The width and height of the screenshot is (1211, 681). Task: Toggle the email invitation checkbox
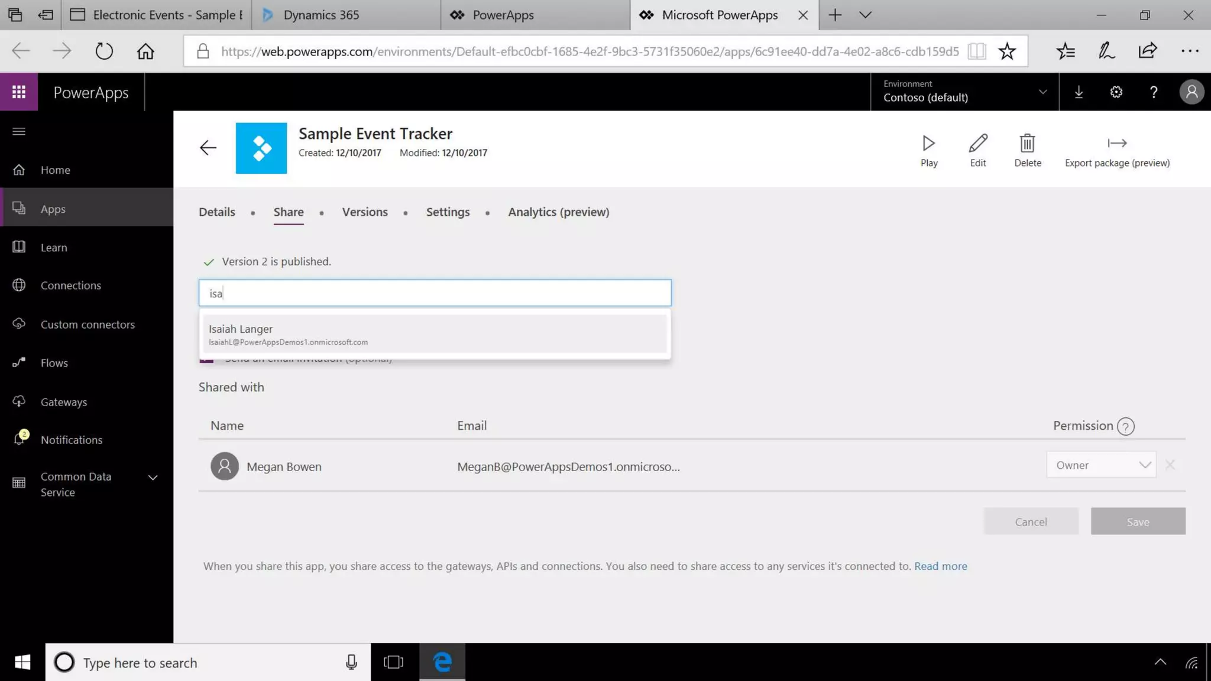[206, 360]
